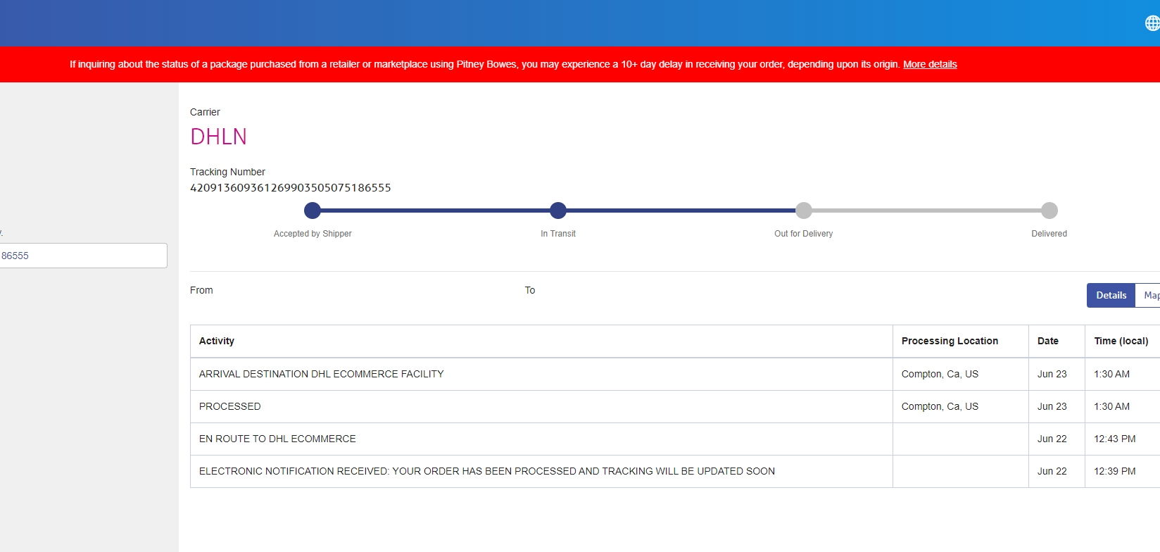This screenshot has width=1160, height=552.
Task: Click the tracking number input field
Action: pos(83,256)
